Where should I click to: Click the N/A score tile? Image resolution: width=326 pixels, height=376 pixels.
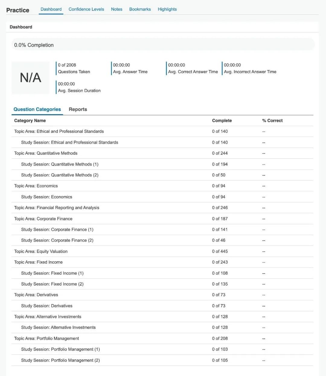30,78
